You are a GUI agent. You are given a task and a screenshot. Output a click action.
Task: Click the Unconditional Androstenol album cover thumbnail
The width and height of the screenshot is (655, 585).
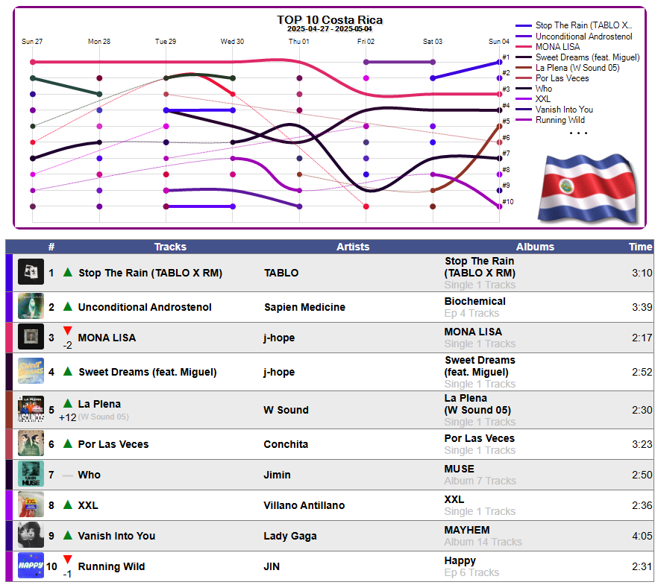click(x=31, y=306)
